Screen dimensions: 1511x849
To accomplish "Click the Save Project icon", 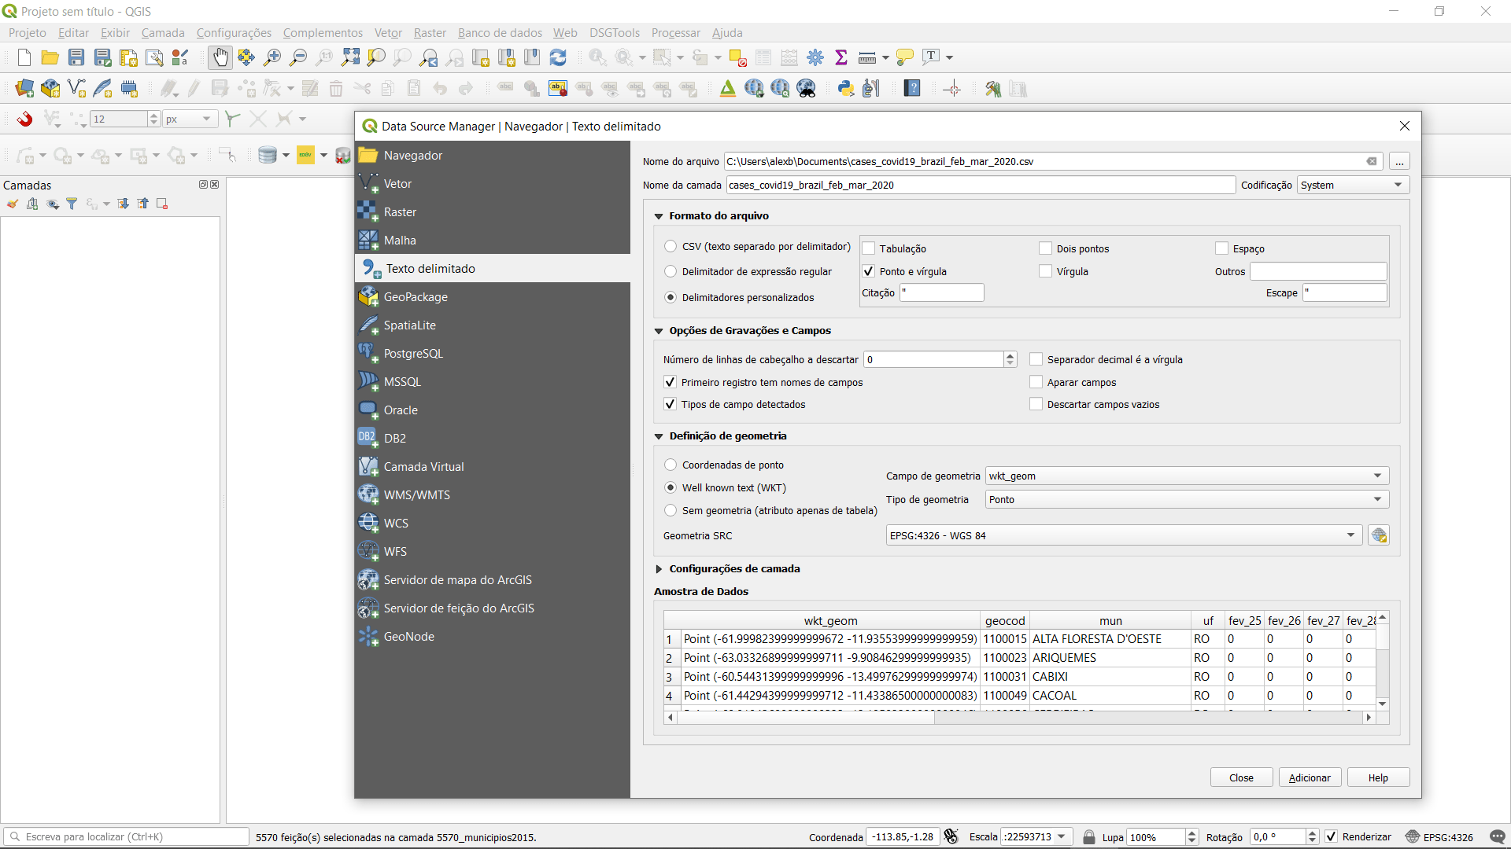I will click(x=76, y=57).
